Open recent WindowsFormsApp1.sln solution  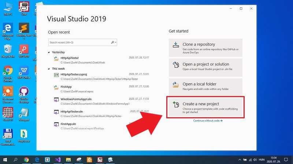[101, 101]
